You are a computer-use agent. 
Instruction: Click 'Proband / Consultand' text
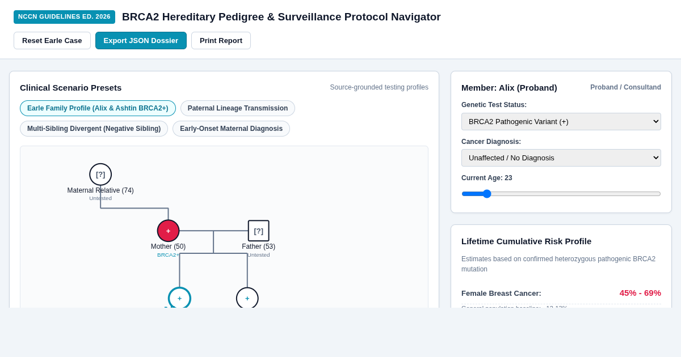625,87
